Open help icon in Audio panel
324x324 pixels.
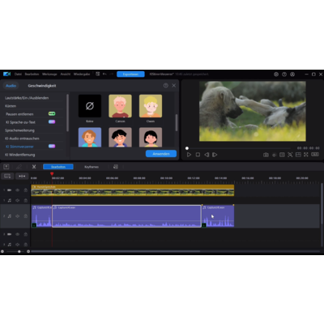[166, 85]
